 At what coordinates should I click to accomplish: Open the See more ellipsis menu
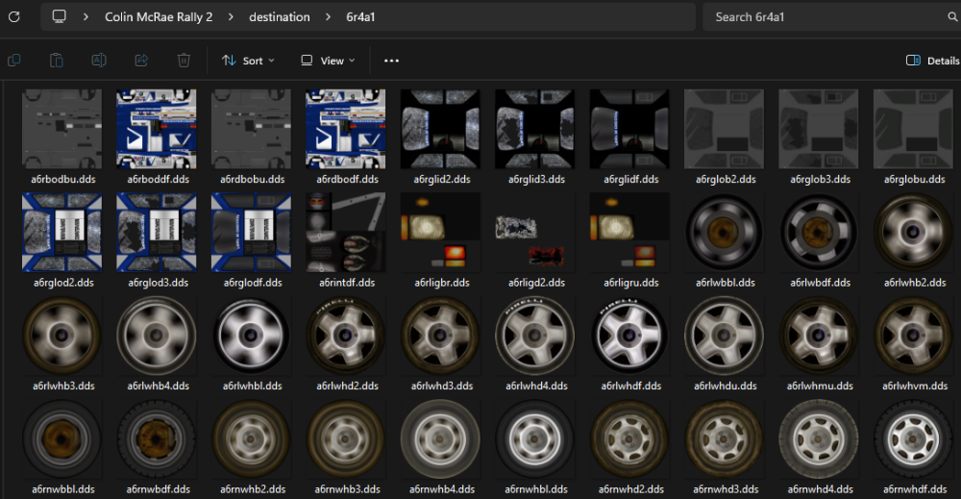tap(392, 60)
